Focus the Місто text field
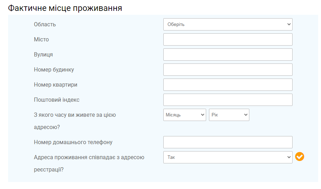Viewport: 321px width, 189px height. [x=228, y=39]
